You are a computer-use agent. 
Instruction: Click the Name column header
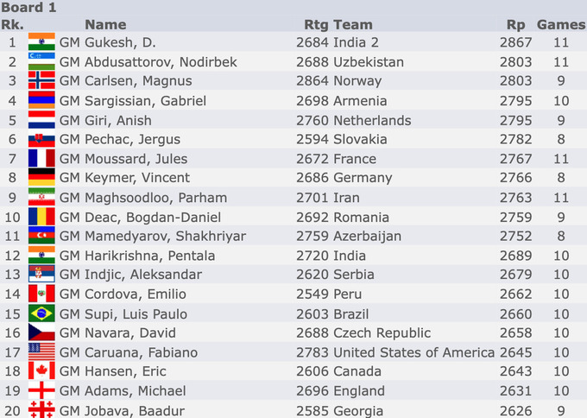click(x=105, y=25)
